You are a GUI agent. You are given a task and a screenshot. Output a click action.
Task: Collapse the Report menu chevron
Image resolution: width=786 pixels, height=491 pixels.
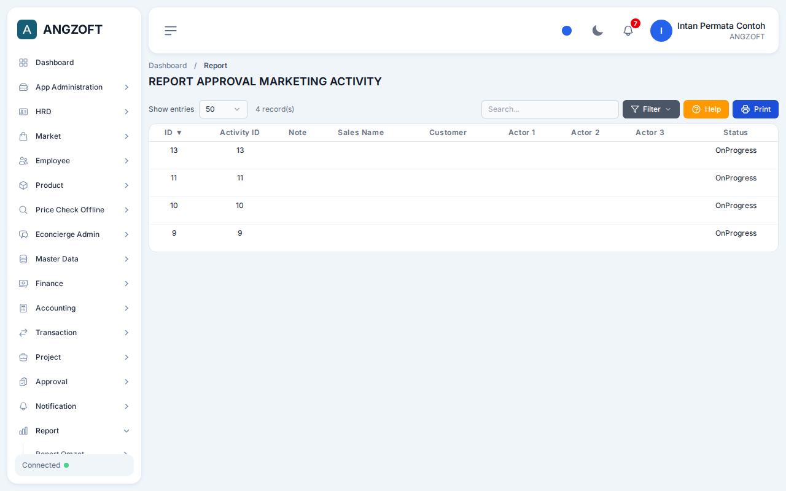point(126,431)
